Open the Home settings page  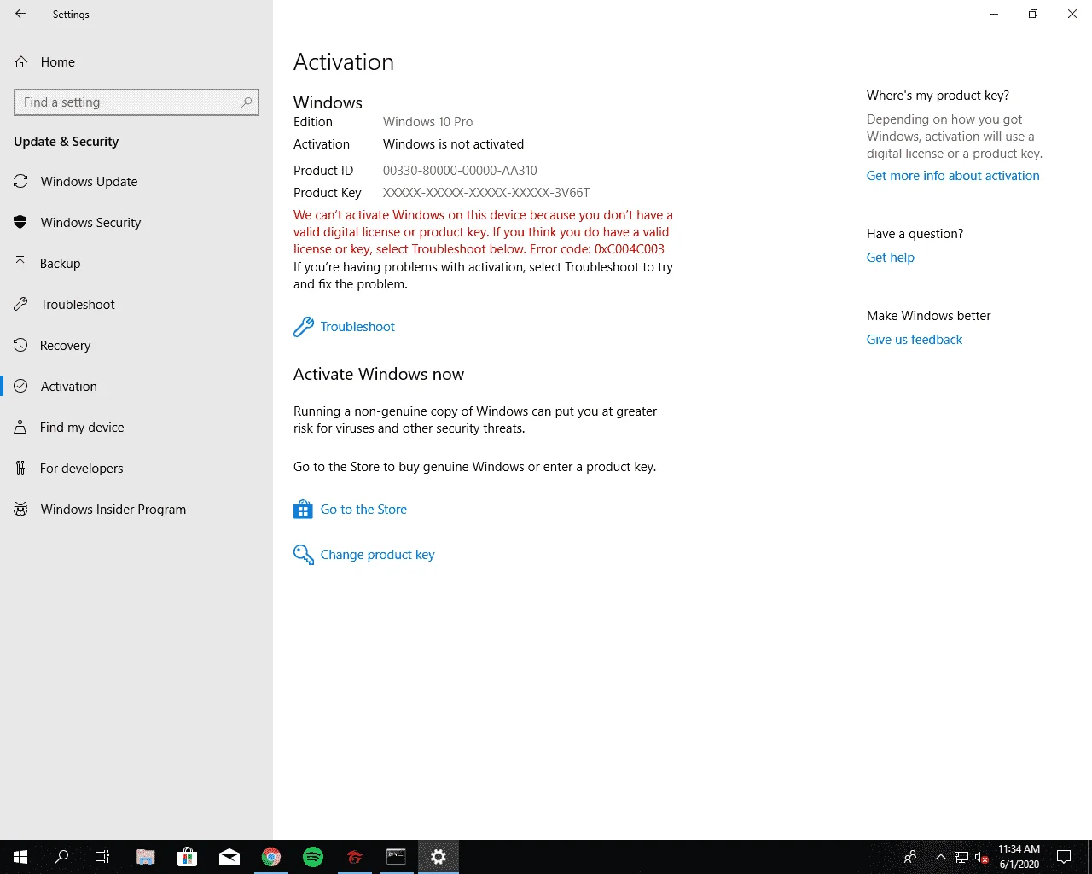136,62
